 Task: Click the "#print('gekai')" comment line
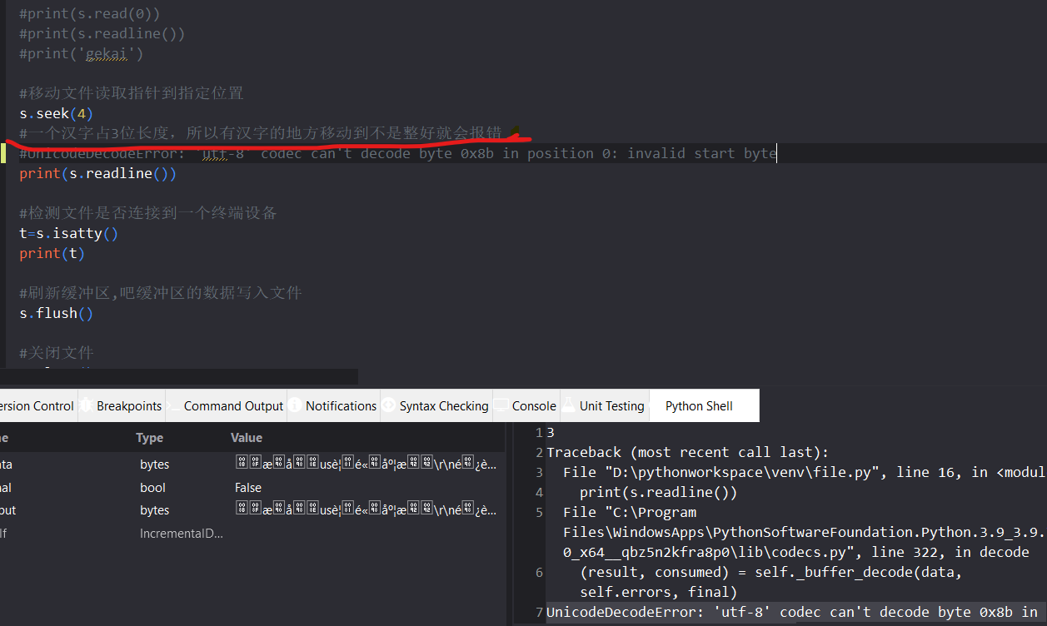(x=81, y=53)
